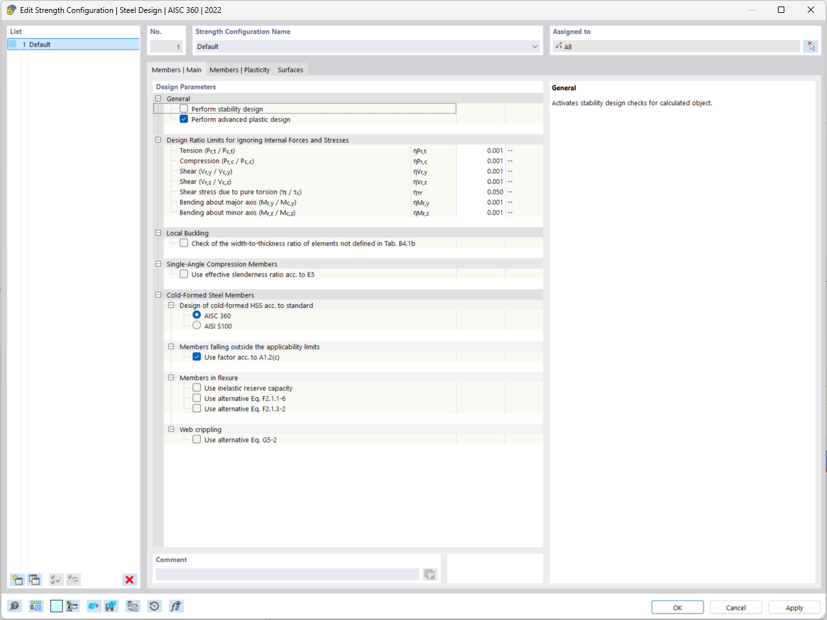Open the Surfaces tab
827x620 pixels.
(290, 69)
